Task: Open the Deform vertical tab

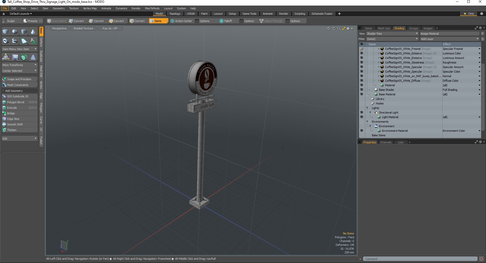Action: click(x=41, y=42)
